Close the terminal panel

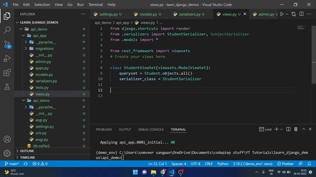click(x=310, y=129)
